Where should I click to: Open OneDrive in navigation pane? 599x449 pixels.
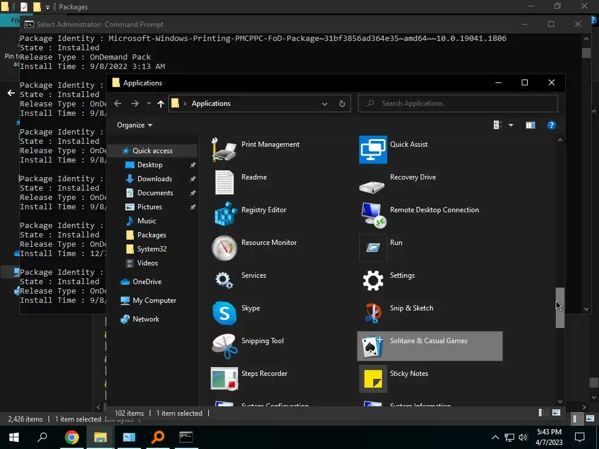tap(147, 282)
